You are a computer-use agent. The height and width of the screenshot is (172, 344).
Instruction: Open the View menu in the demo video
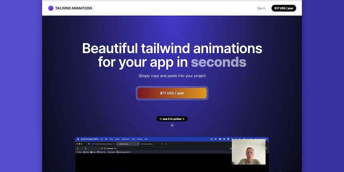(111, 139)
